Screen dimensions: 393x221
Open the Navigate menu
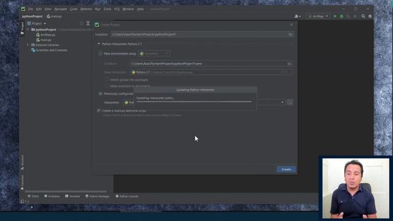(60, 9)
